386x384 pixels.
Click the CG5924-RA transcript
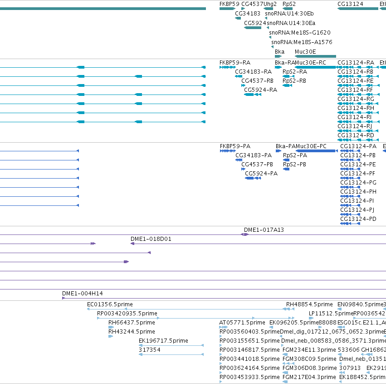click(x=253, y=95)
